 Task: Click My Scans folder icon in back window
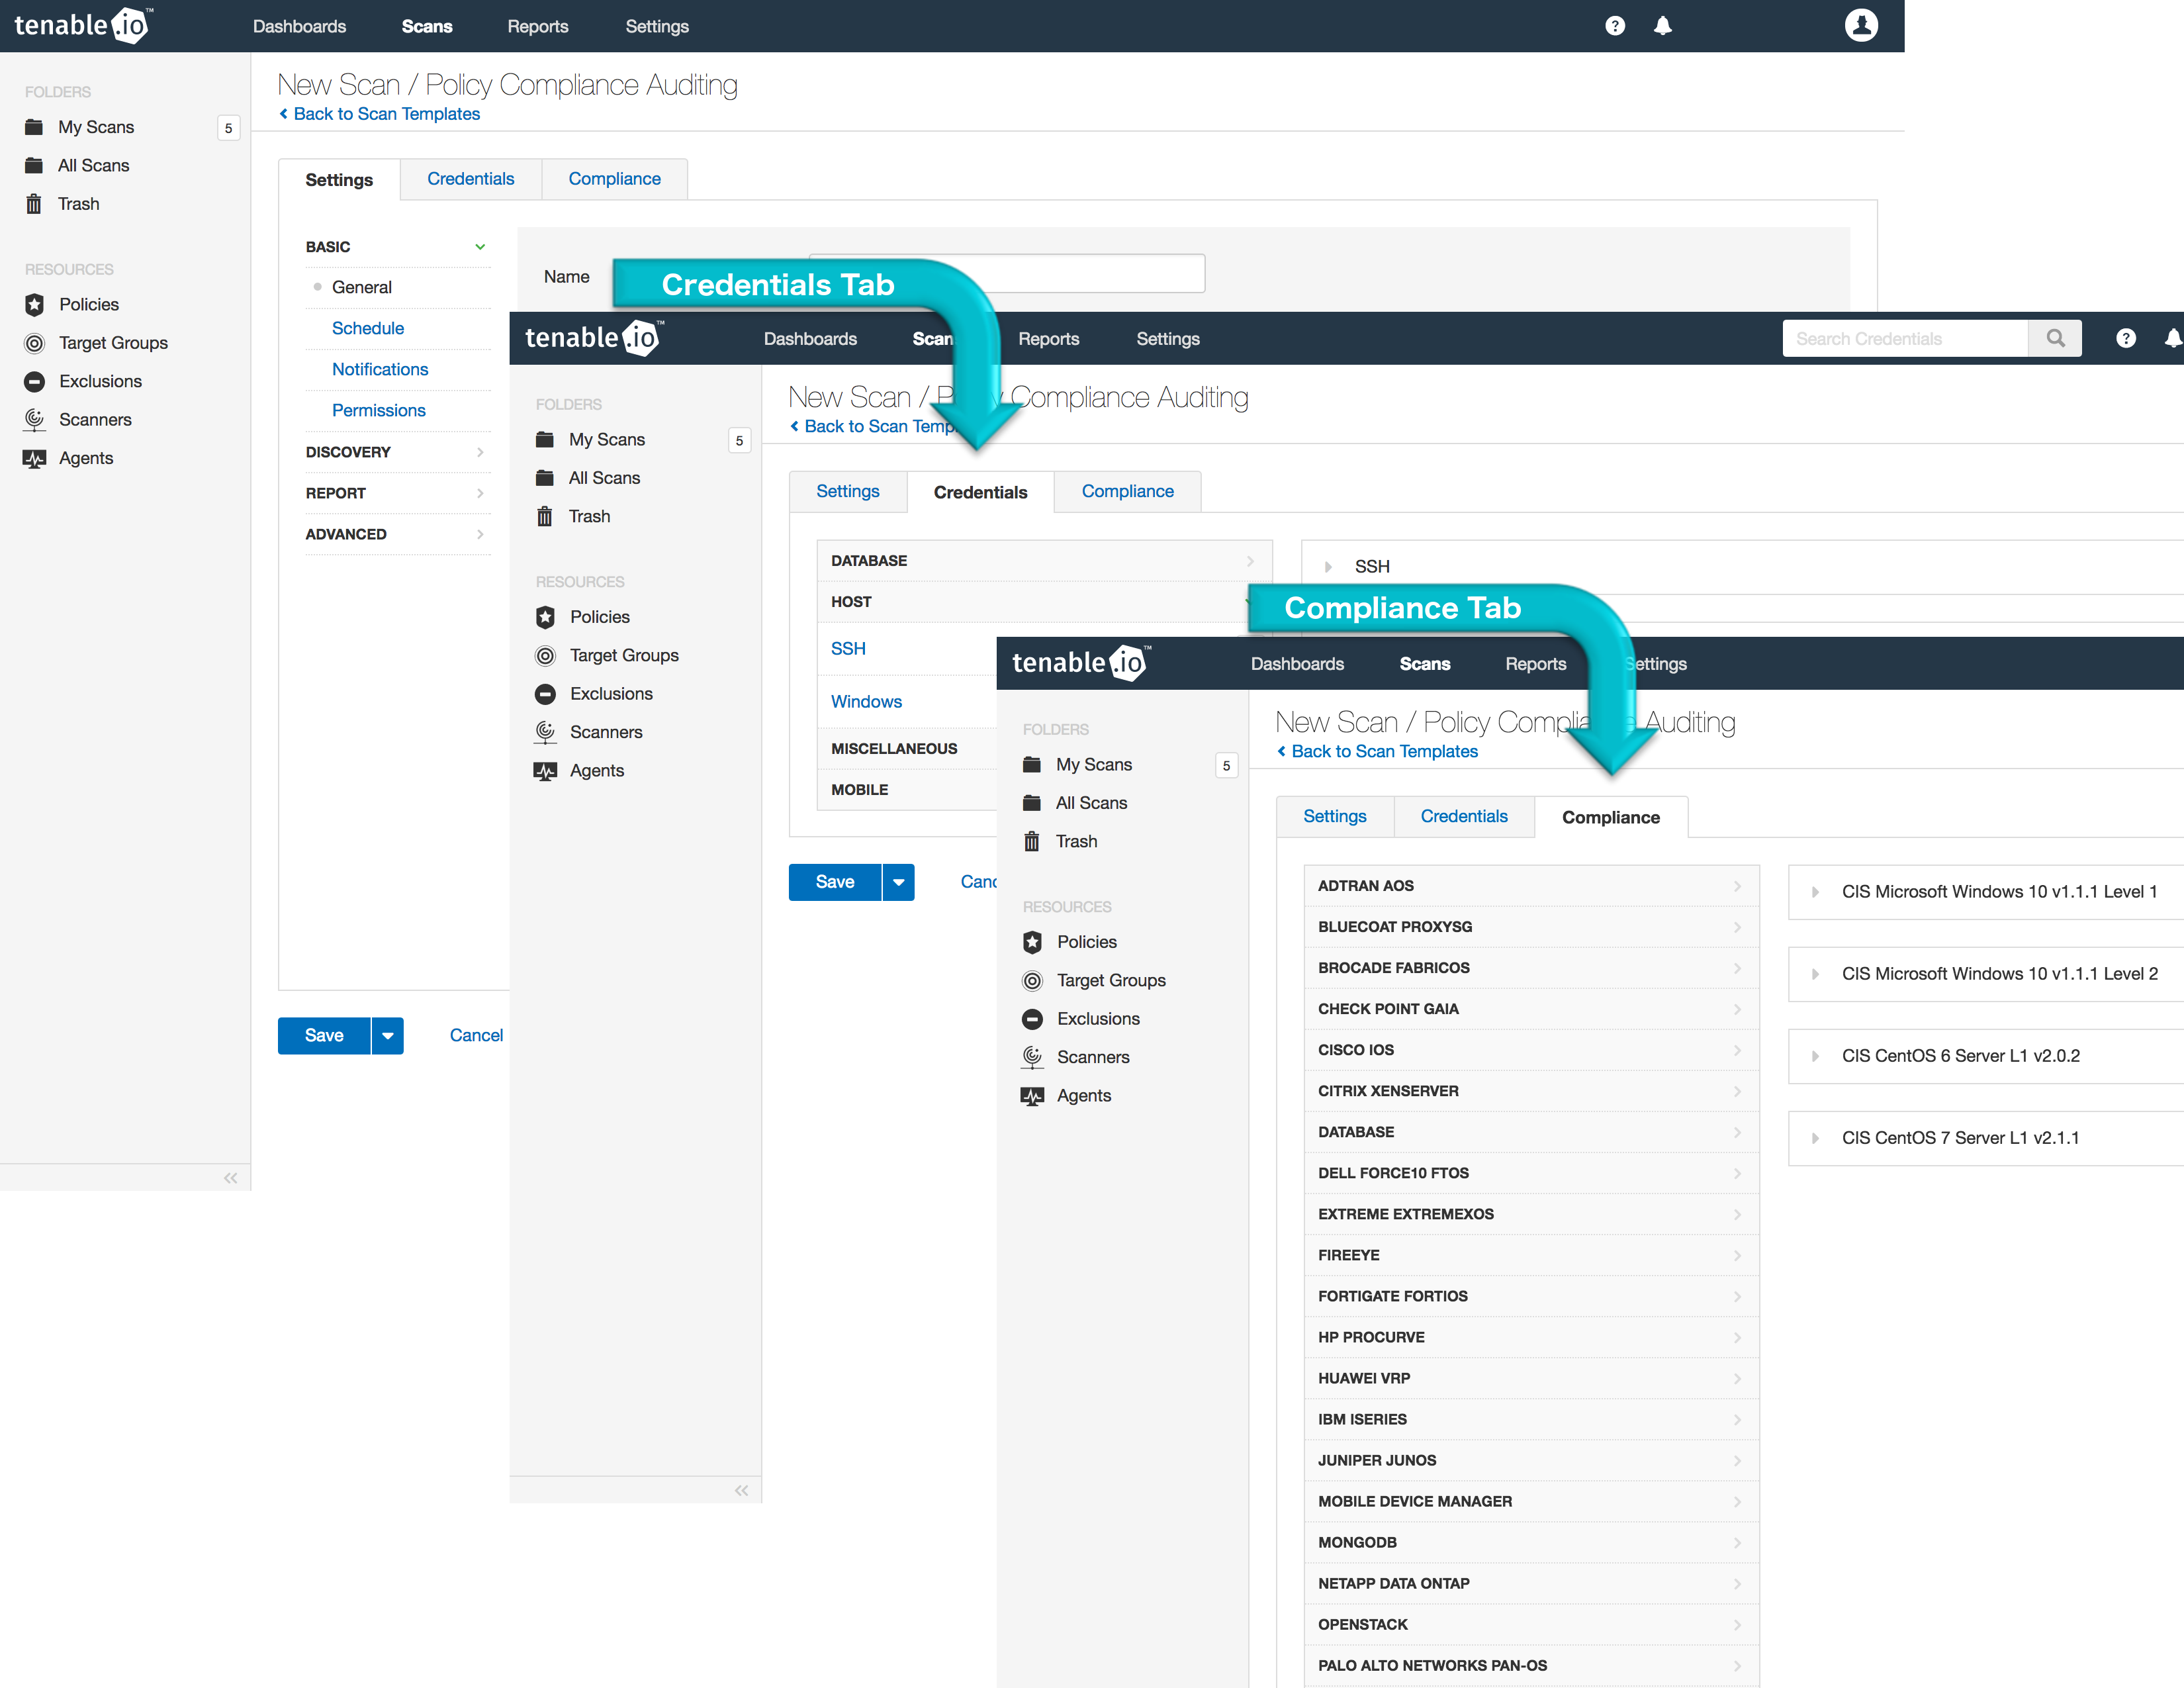pos(34,127)
